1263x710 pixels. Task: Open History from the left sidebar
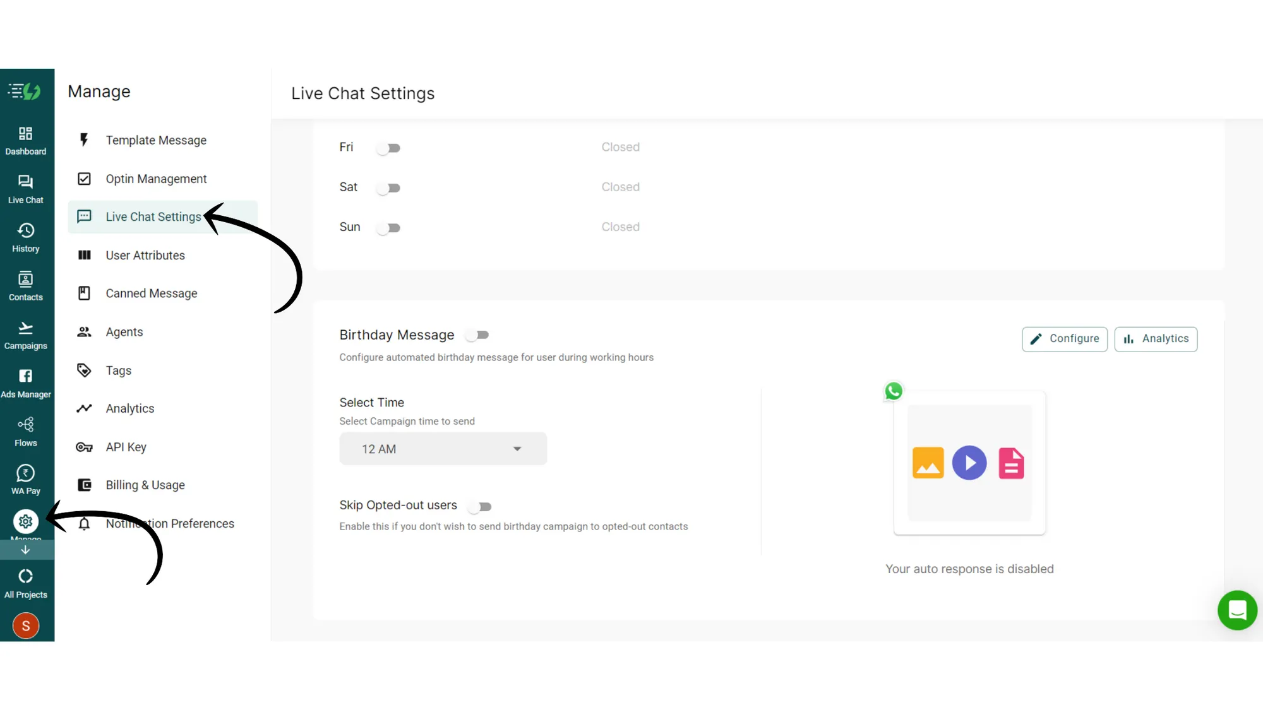[25, 236]
